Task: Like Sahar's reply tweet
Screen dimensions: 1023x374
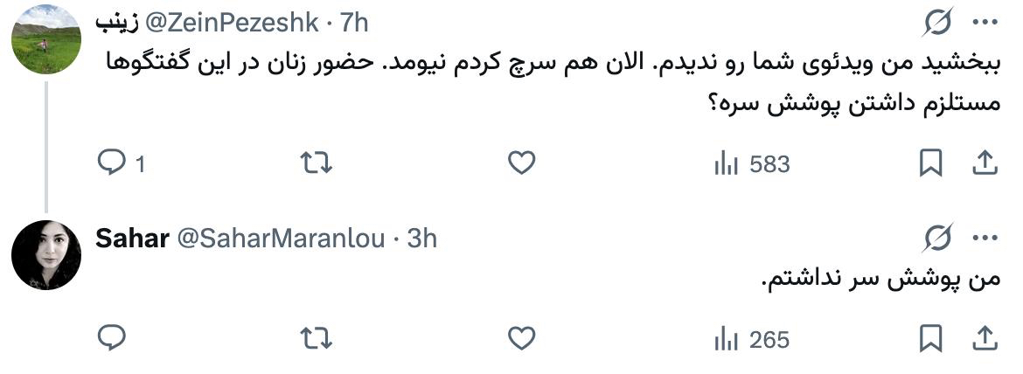Action: coord(521,338)
